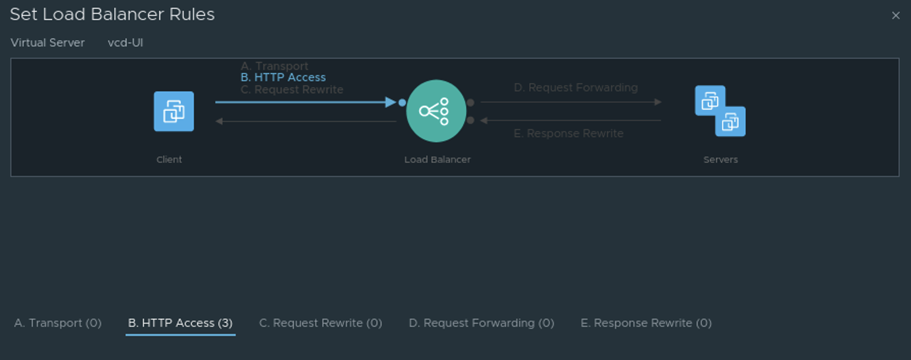This screenshot has width=911, height=360.
Task: Click D. Request Forwarding diagram label
Action: coord(576,88)
